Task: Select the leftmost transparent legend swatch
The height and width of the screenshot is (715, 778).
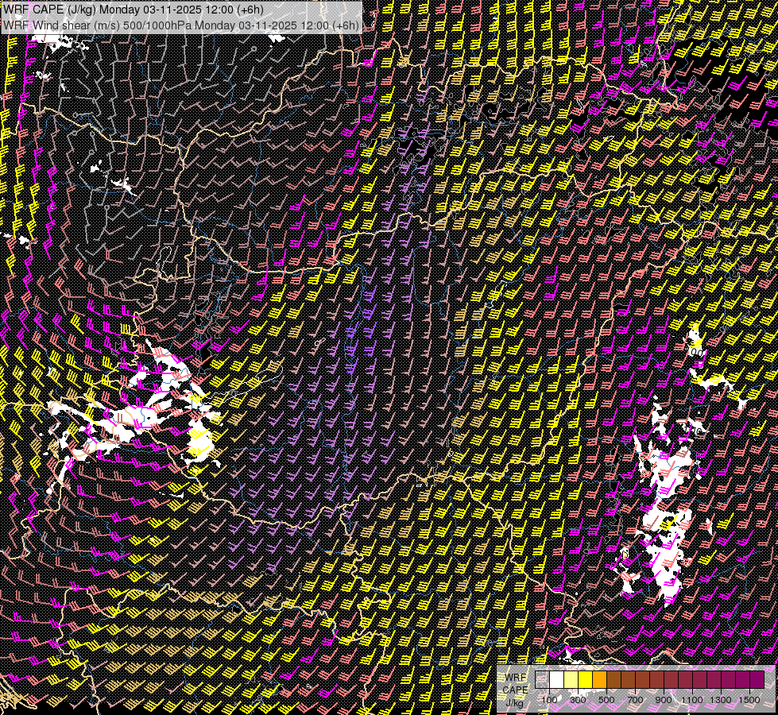Action: pos(543,679)
